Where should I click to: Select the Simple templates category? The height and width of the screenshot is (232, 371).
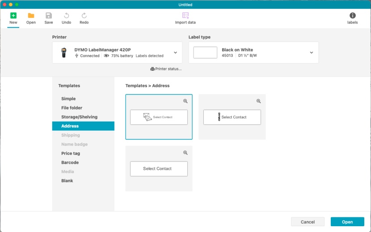click(68, 99)
